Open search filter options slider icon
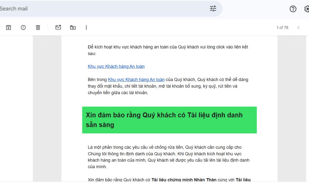The width and height of the screenshot is (309, 185). tap(213, 9)
